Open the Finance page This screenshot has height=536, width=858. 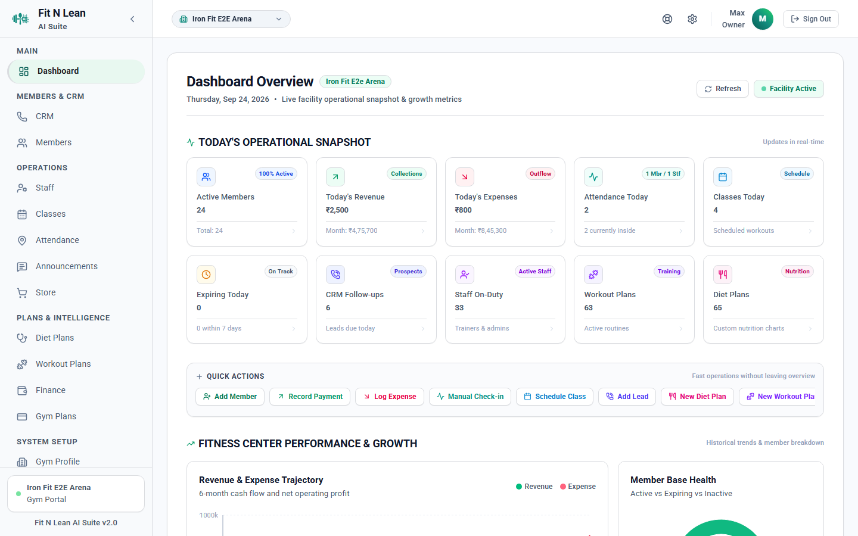pos(76,391)
